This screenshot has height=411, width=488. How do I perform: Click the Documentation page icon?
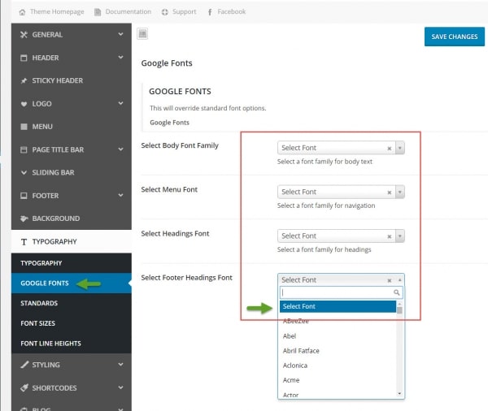(98, 12)
